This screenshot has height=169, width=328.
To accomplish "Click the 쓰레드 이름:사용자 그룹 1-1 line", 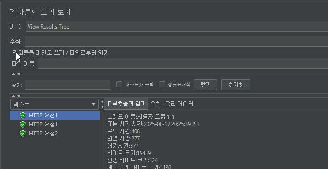I will click(x=141, y=116).
